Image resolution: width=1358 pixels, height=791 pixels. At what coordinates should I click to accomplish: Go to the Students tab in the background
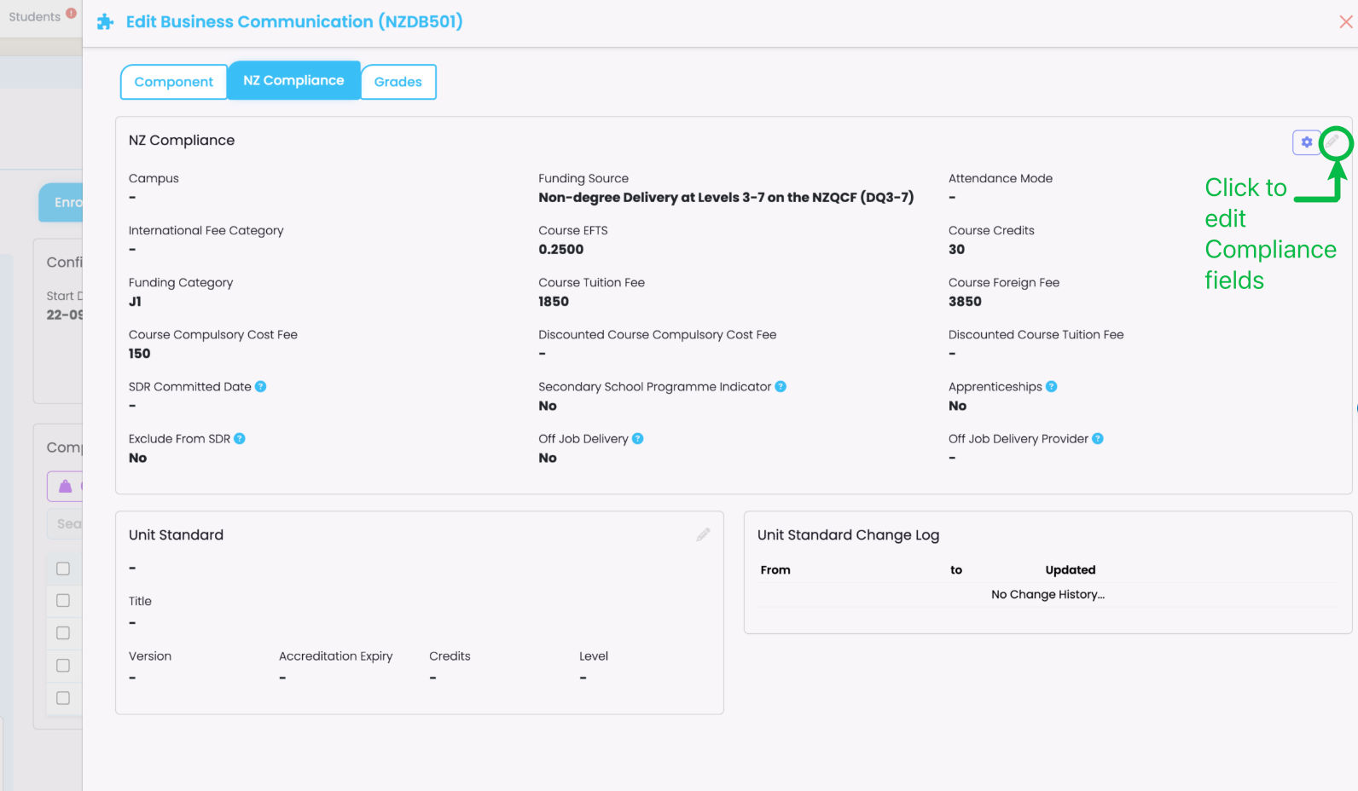[35, 17]
